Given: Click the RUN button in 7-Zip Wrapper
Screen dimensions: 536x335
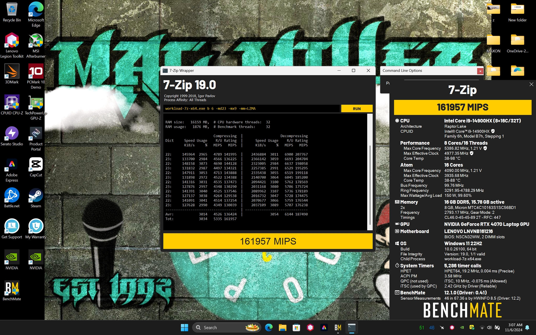Looking at the screenshot, I should pyautogui.click(x=357, y=109).
